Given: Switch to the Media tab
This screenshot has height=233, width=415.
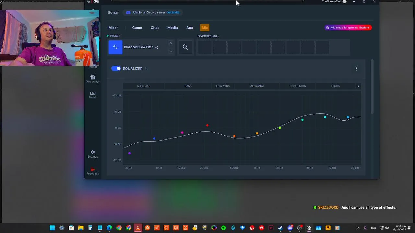Looking at the screenshot, I should pyautogui.click(x=172, y=28).
